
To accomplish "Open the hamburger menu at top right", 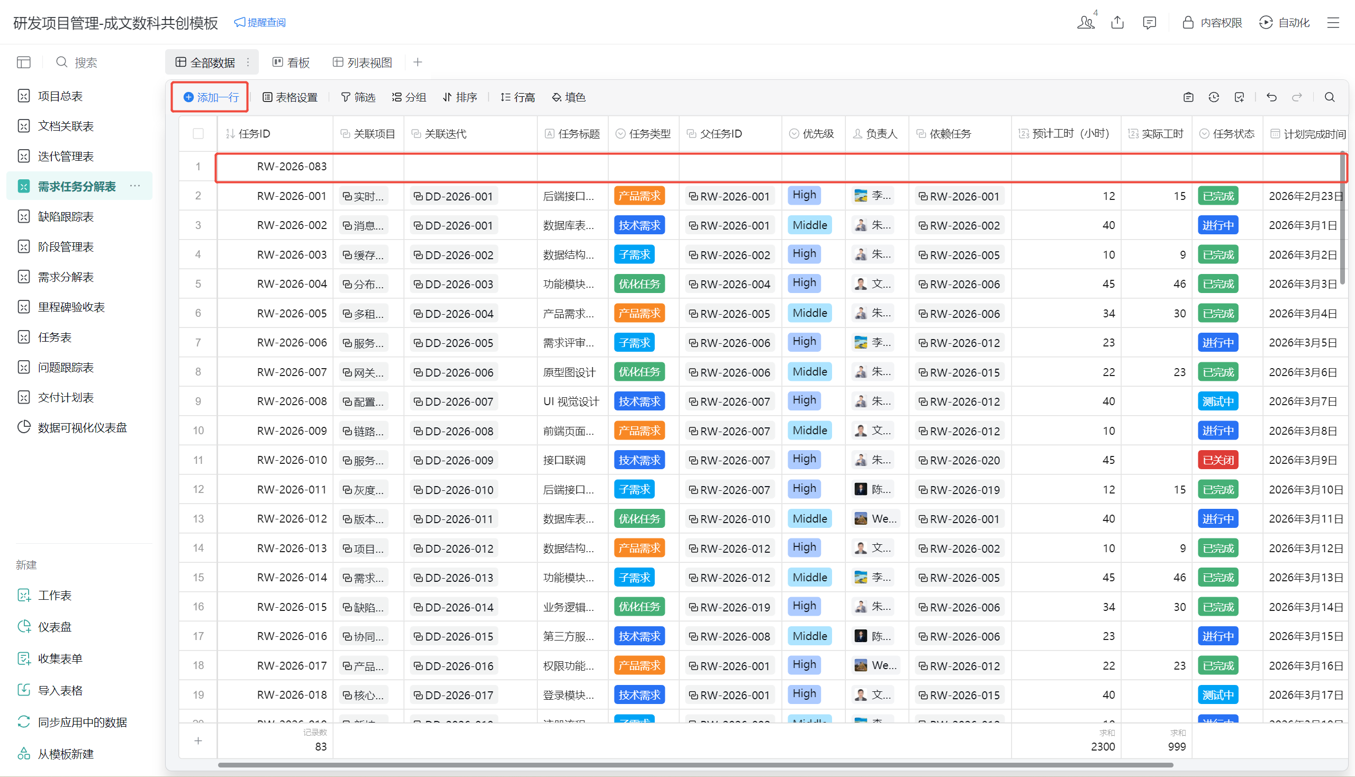I will click(1333, 22).
